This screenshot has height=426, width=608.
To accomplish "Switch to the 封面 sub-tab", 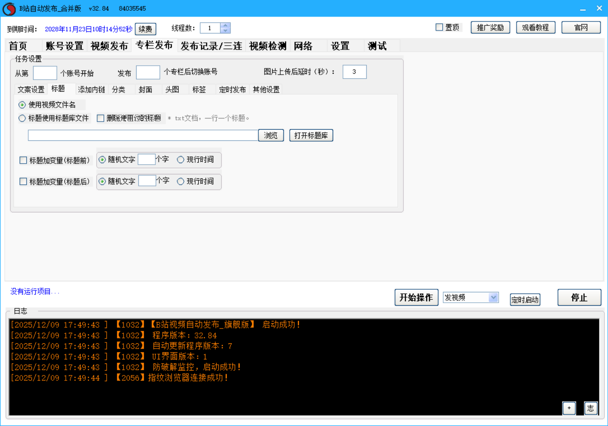I will (x=146, y=89).
